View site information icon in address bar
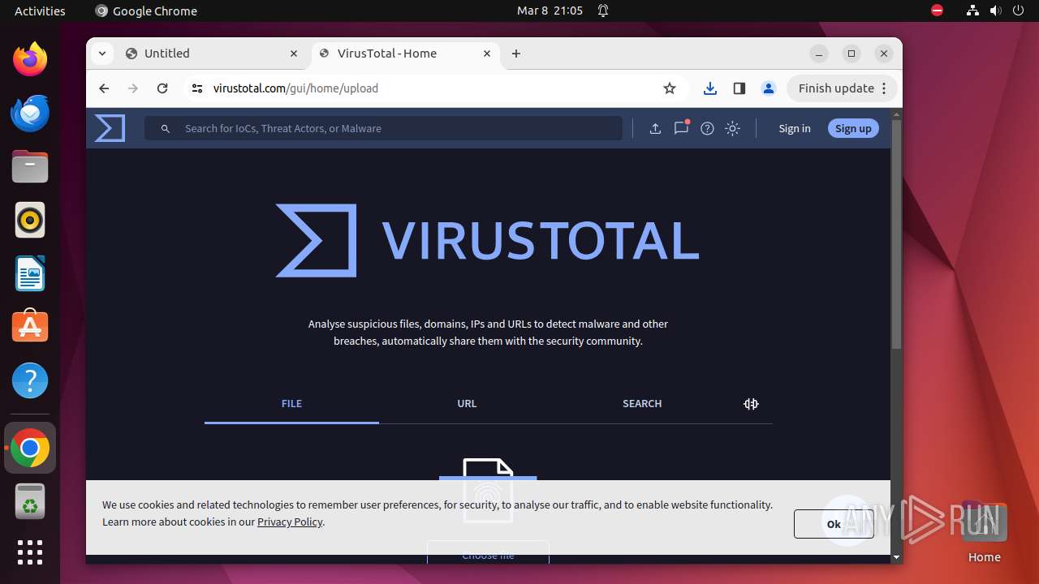Image resolution: width=1039 pixels, height=584 pixels. (196, 88)
